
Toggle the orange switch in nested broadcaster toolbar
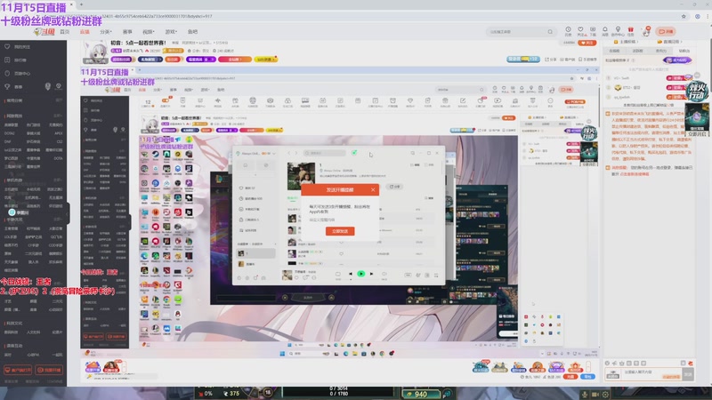pyautogui.click(x=166, y=100)
